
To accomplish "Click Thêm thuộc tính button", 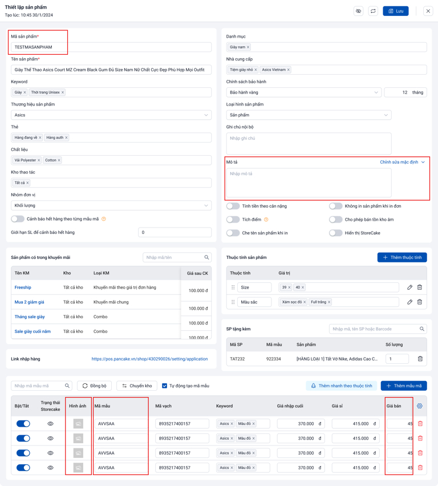I will [402, 258].
